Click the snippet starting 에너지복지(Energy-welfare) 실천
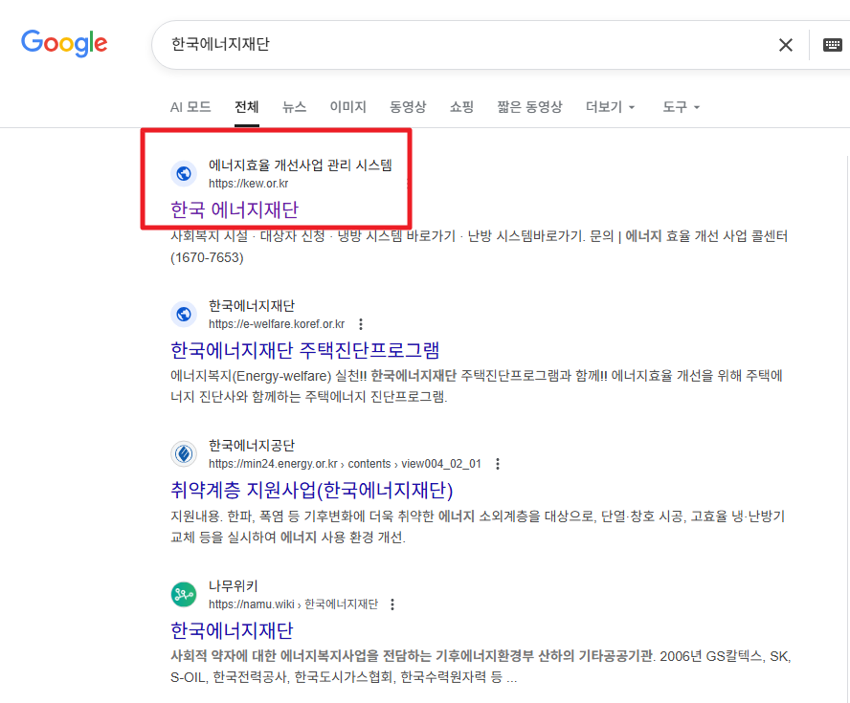 (477, 386)
